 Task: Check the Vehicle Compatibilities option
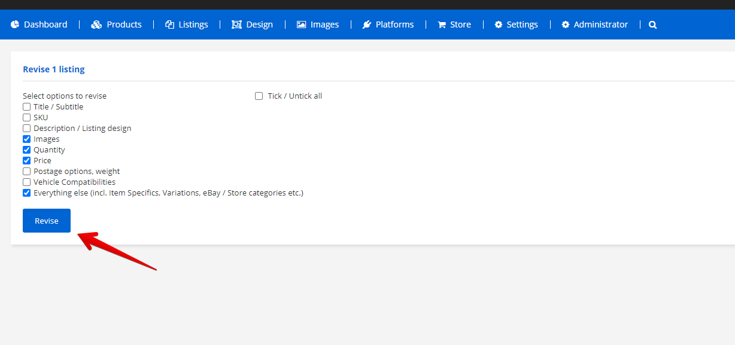coord(26,182)
